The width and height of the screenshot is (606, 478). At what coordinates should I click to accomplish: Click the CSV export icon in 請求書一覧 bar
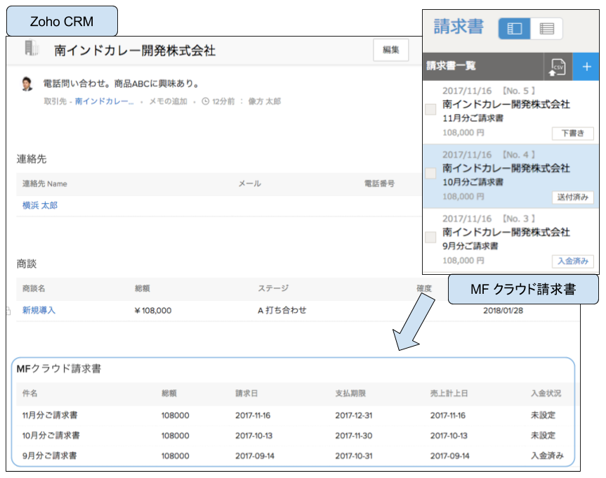[x=558, y=67]
